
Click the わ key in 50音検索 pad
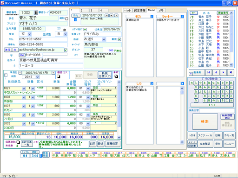click(x=192, y=83)
